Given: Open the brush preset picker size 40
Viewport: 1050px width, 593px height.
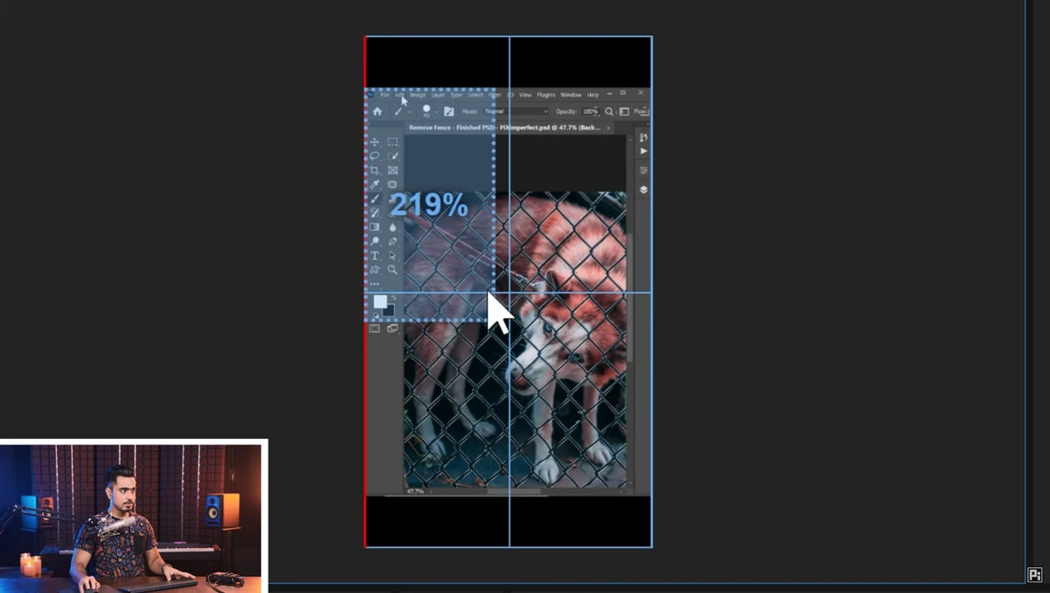Looking at the screenshot, I should pyautogui.click(x=428, y=112).
